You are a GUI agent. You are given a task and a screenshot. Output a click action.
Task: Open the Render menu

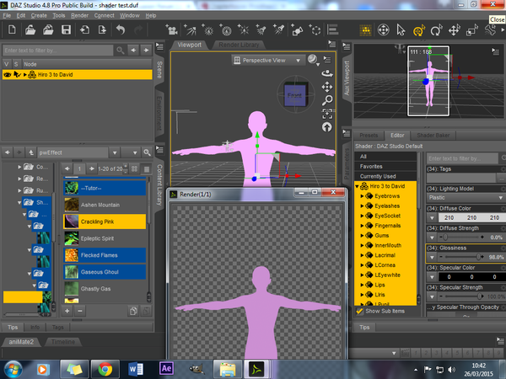click(79, 15)
